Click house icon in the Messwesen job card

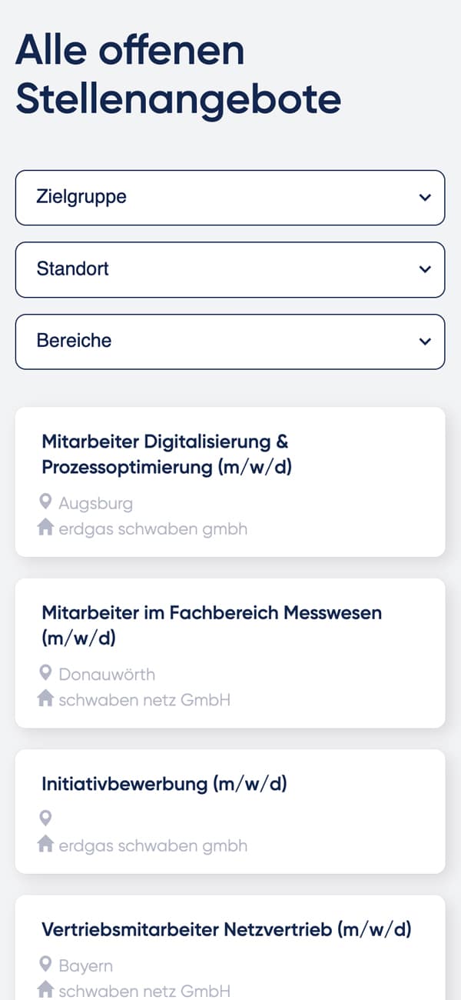[45, 699]
